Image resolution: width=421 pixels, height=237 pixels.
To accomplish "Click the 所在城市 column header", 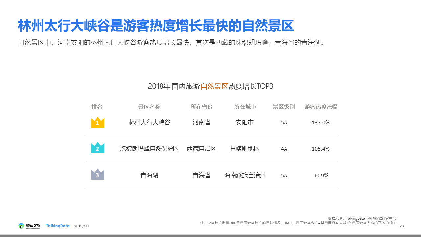I will tap(245, 107).
